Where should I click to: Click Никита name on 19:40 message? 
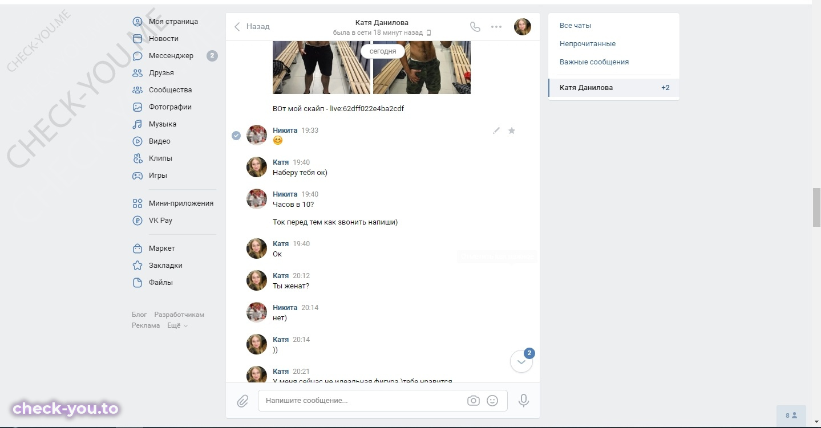pos(285,194)
